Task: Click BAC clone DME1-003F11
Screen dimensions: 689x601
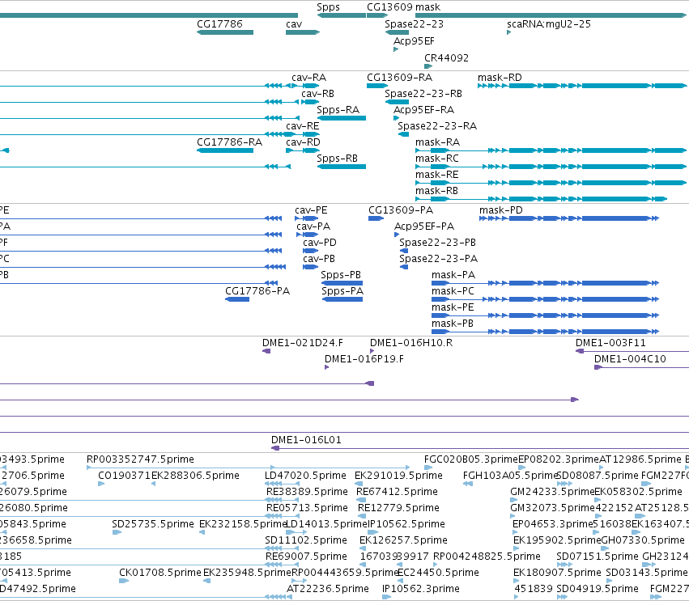Action: click(x=610, y=343)
